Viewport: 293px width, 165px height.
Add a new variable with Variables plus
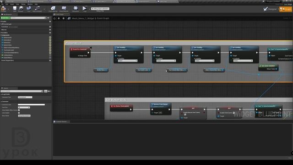50,33
